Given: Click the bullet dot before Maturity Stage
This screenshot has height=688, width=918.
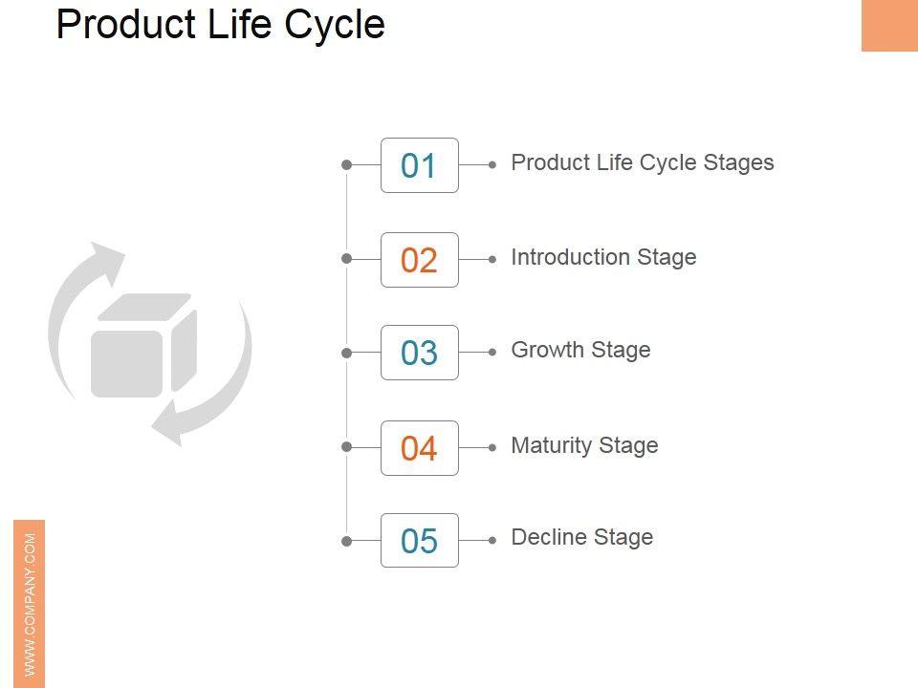Looking at the screenshot, I should coord(492,447).
